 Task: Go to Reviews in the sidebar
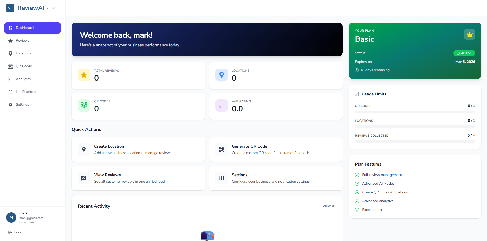pos(23,41)
